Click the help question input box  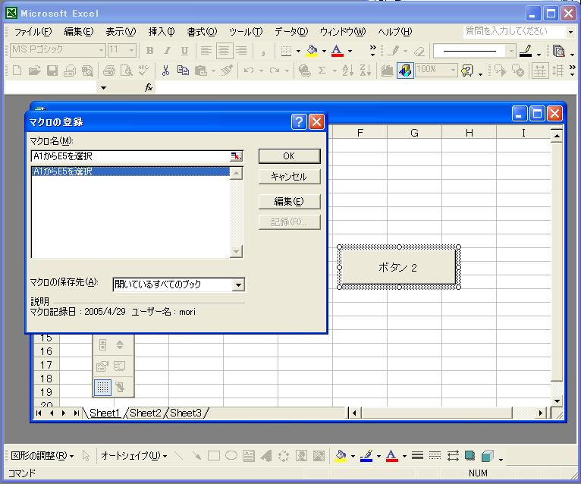[515, 31]
